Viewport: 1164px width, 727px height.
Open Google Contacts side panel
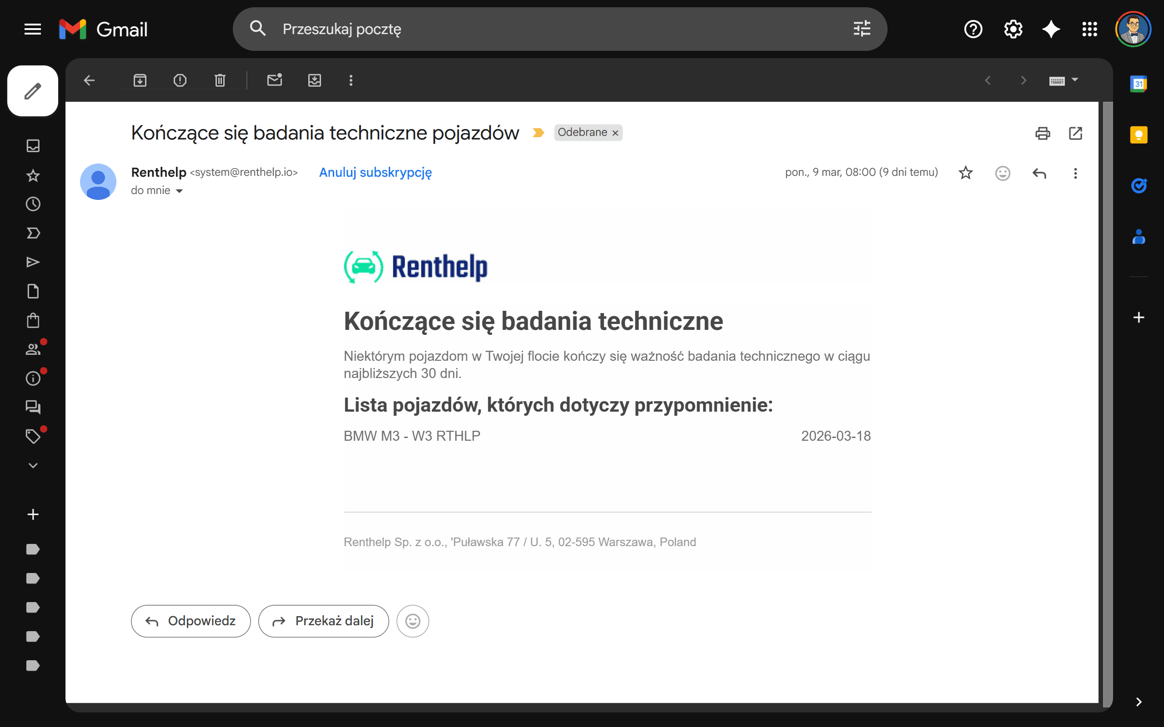[1139, 237]
